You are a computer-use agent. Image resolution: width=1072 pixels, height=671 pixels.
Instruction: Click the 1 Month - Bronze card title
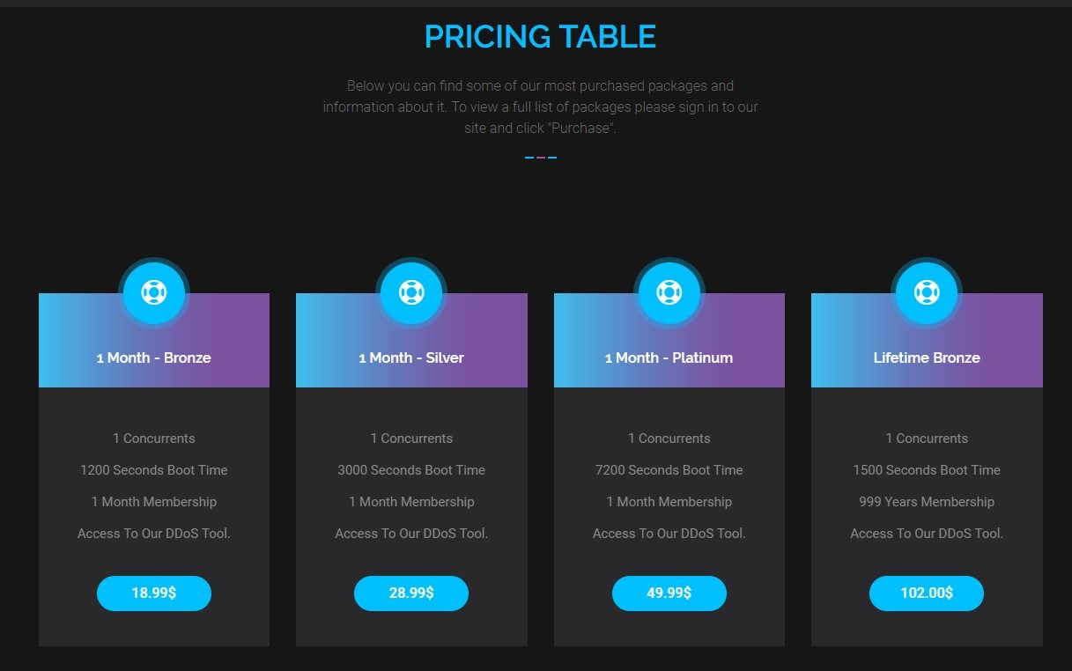(x=154, y=358)
